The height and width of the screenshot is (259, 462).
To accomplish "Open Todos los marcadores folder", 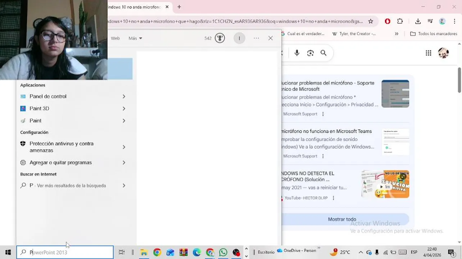I will [x=434, y=34].
